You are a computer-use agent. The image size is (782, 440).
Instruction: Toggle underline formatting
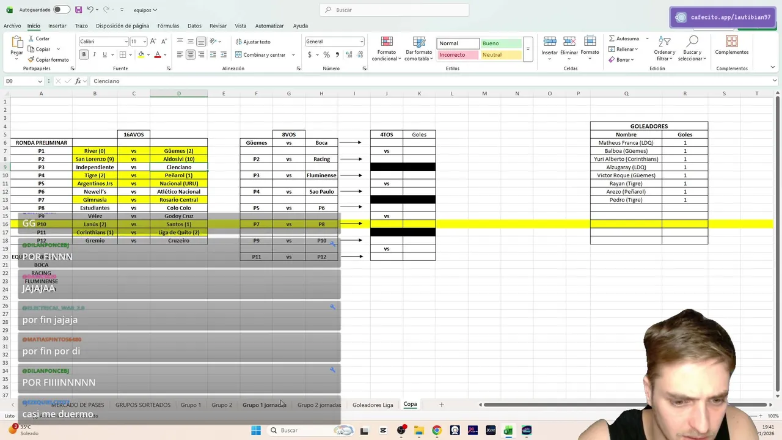[104, 54]
